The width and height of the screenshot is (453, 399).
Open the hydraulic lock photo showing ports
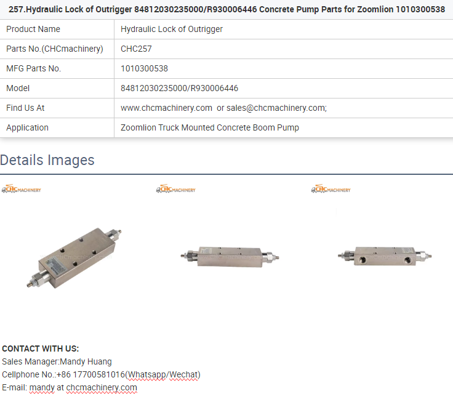coord(385,256)
